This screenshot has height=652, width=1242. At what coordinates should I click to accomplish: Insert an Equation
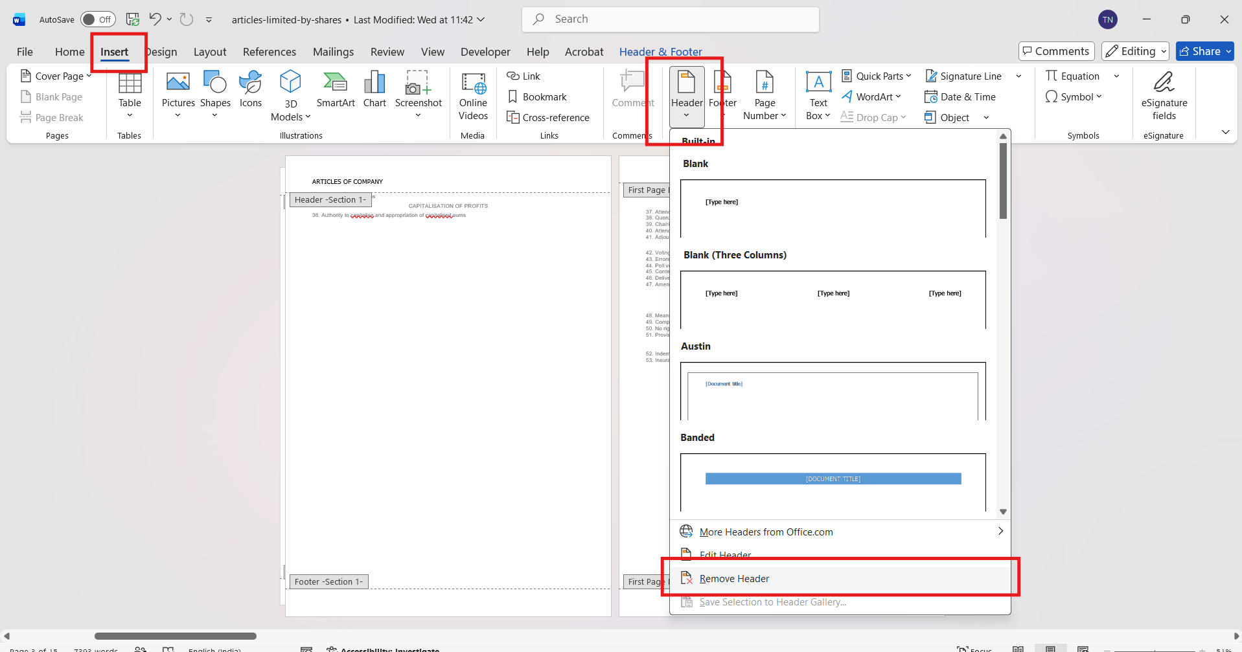[1072, 76]
